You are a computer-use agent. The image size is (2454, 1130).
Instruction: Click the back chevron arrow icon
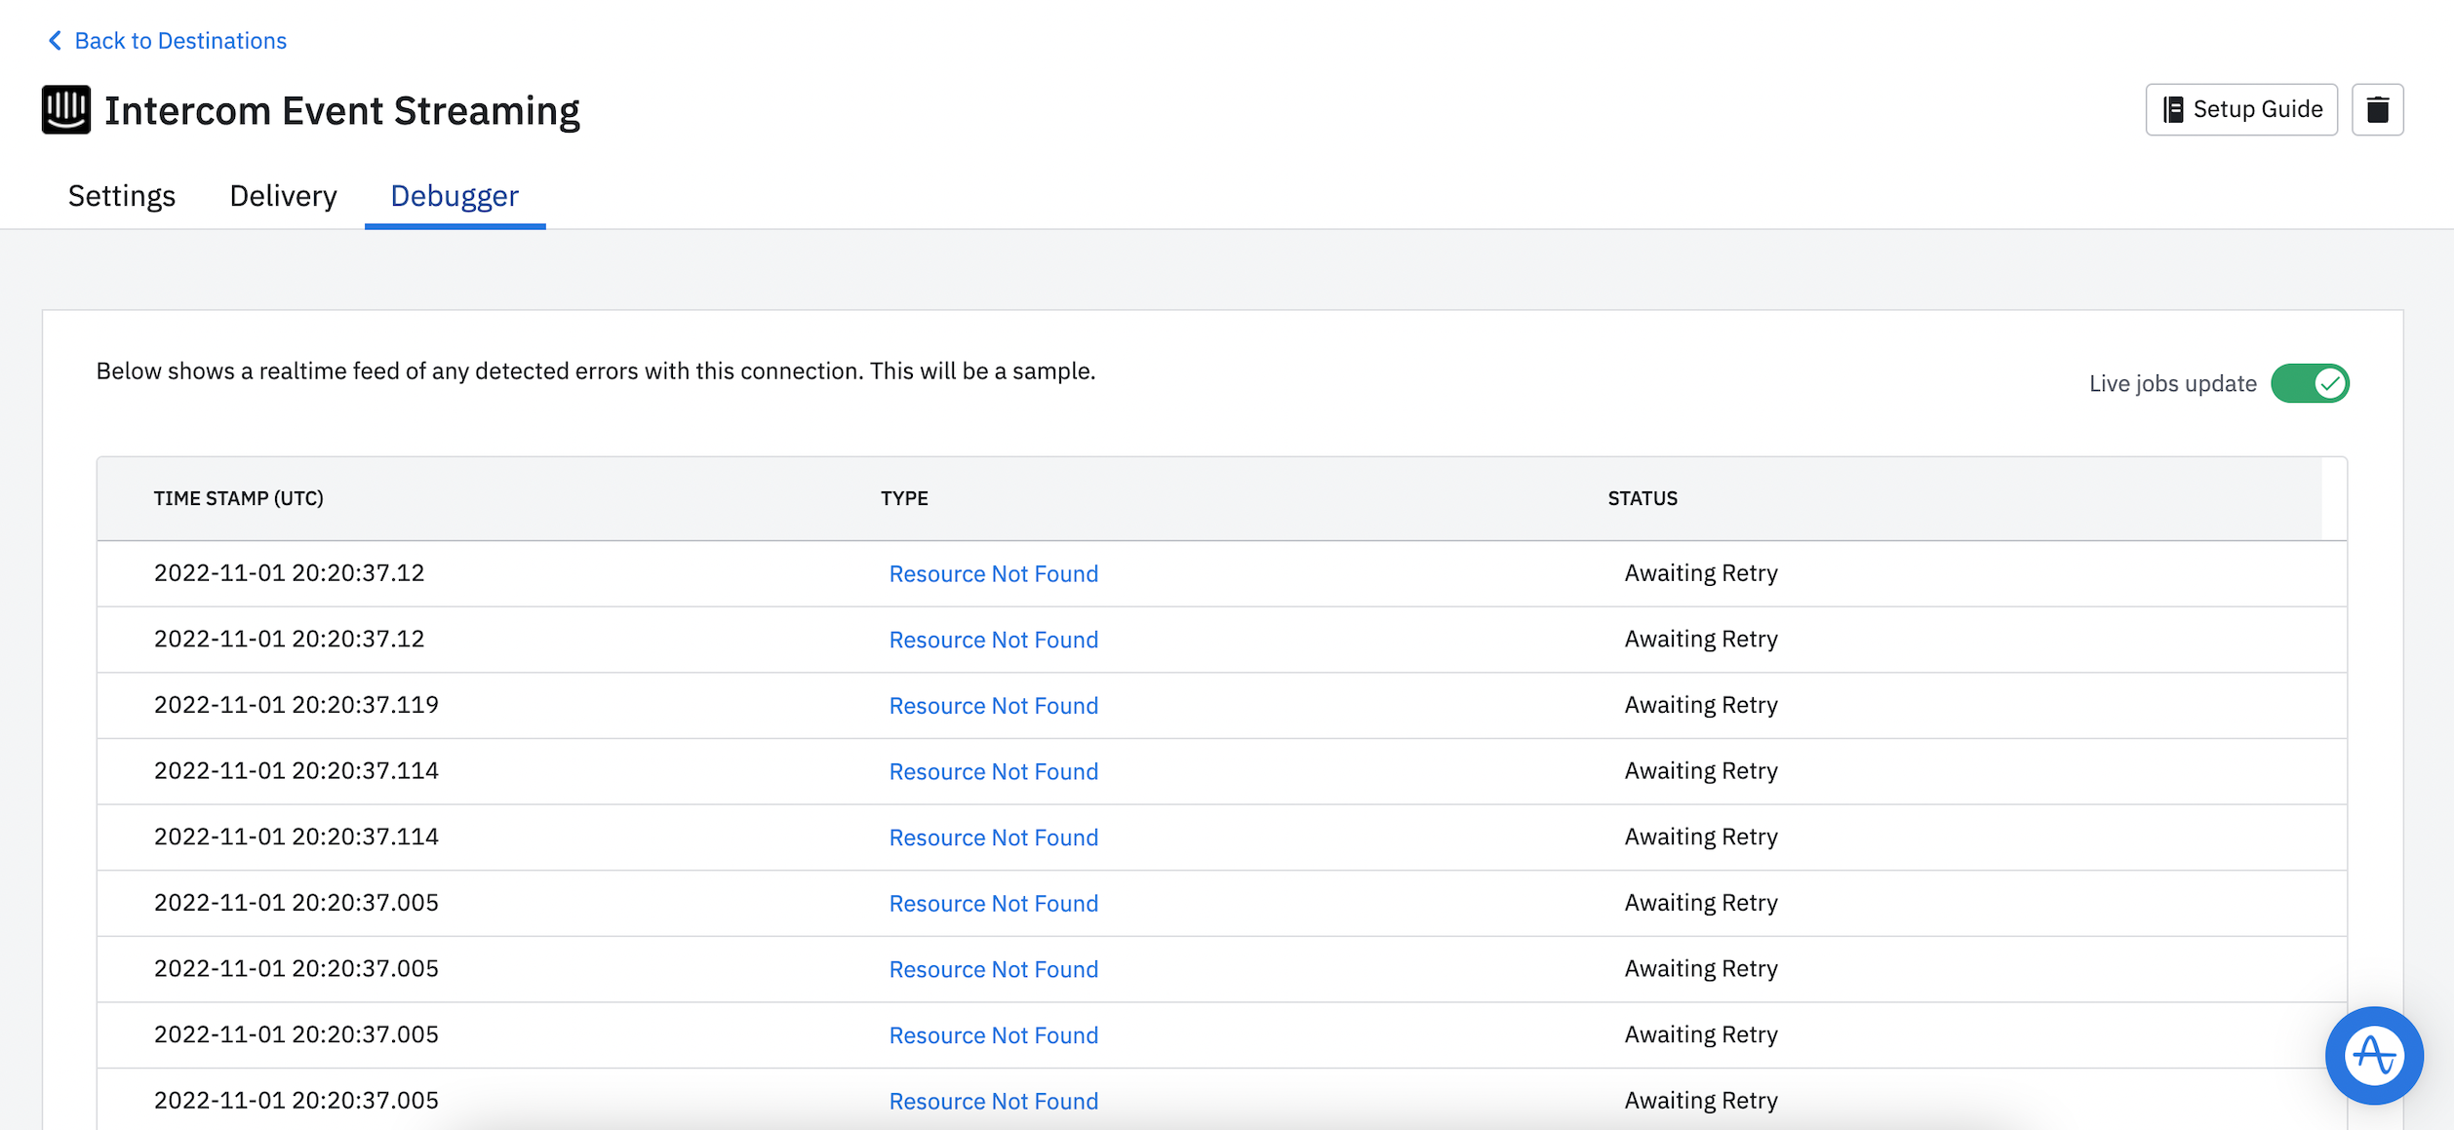55,40
